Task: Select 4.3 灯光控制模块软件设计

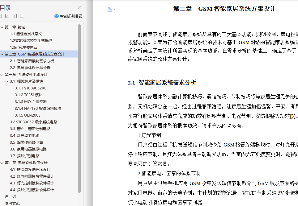Action: [32, 183]
